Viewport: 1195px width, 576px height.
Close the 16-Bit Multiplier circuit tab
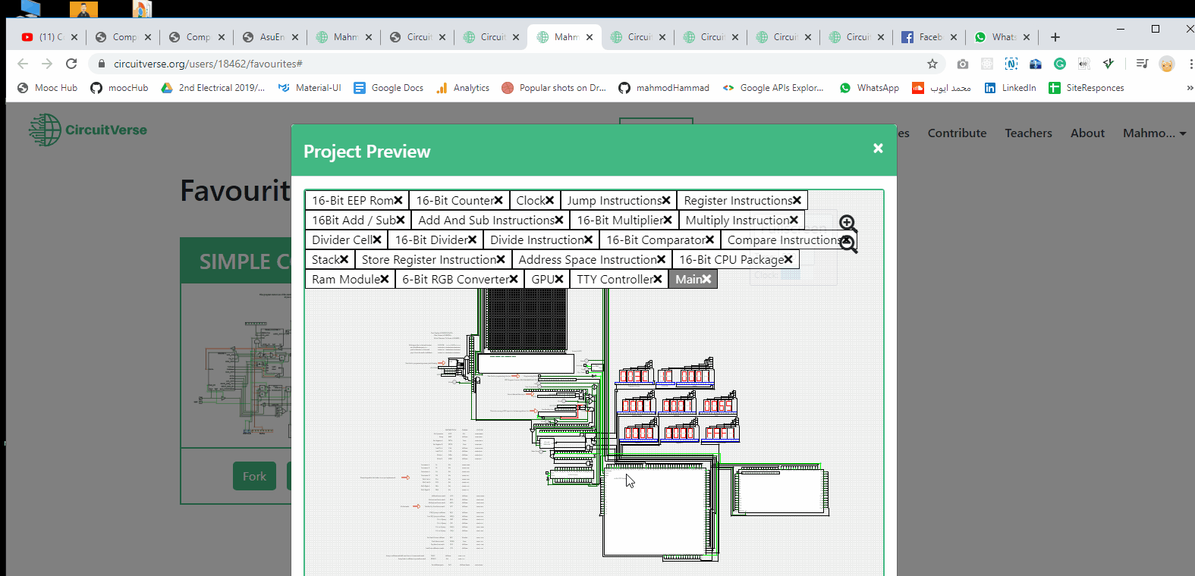click(x=668, y=220)
